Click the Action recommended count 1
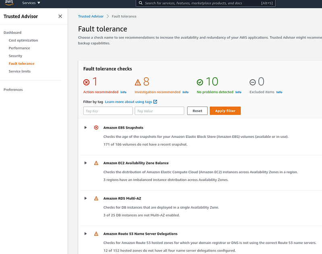Screen dimensions: 322x254 95,82
